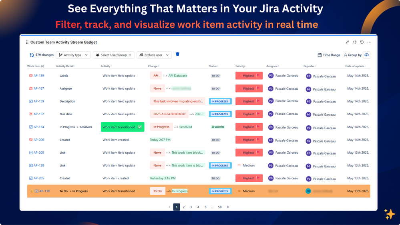Screen dimensions: 400x225
Task: Click the task checkbox icon for AP-159
Action: (x=31, y=101)
